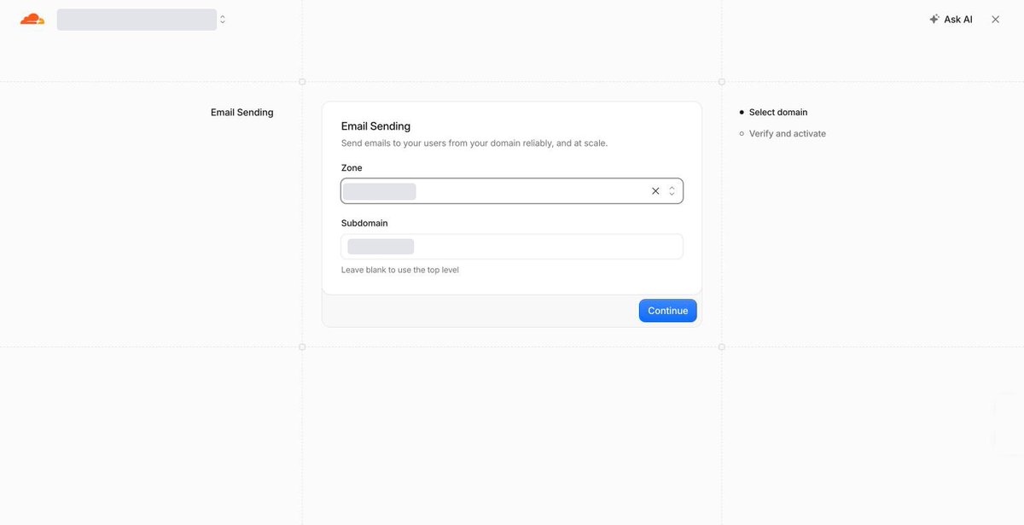1024x525 pixels.
Task: Expand the Zone dropdown arrows
Action: pos(672,191)
